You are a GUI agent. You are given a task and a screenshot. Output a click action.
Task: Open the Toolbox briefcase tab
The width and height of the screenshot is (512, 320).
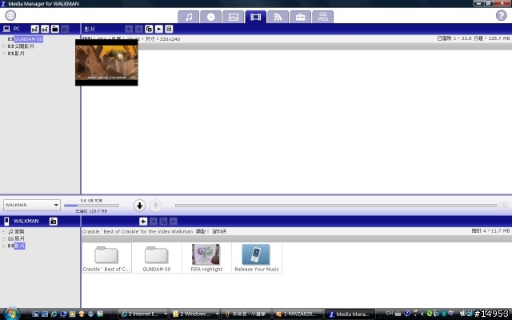[300, 17]
